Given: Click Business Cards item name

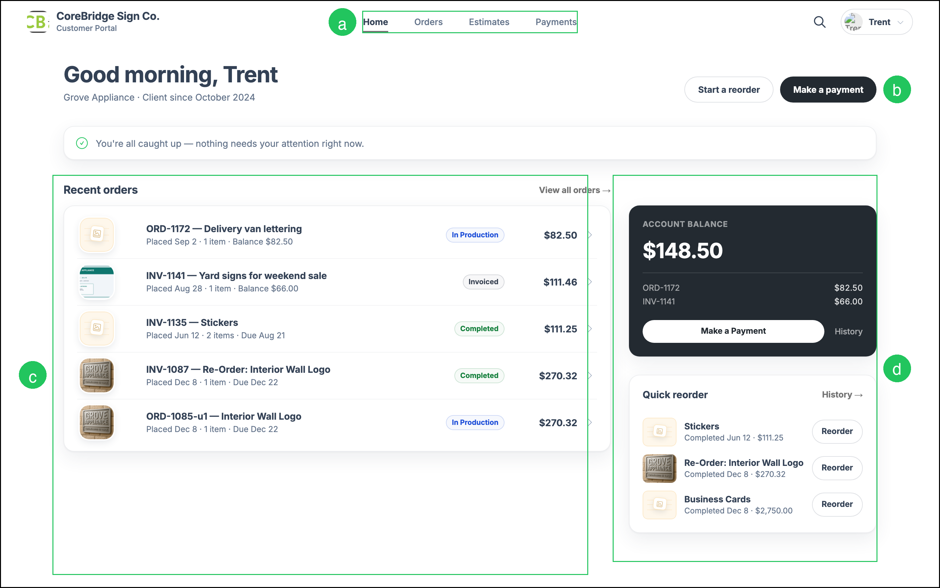Looking at the screenshot, I should click(x=717, y=499).
